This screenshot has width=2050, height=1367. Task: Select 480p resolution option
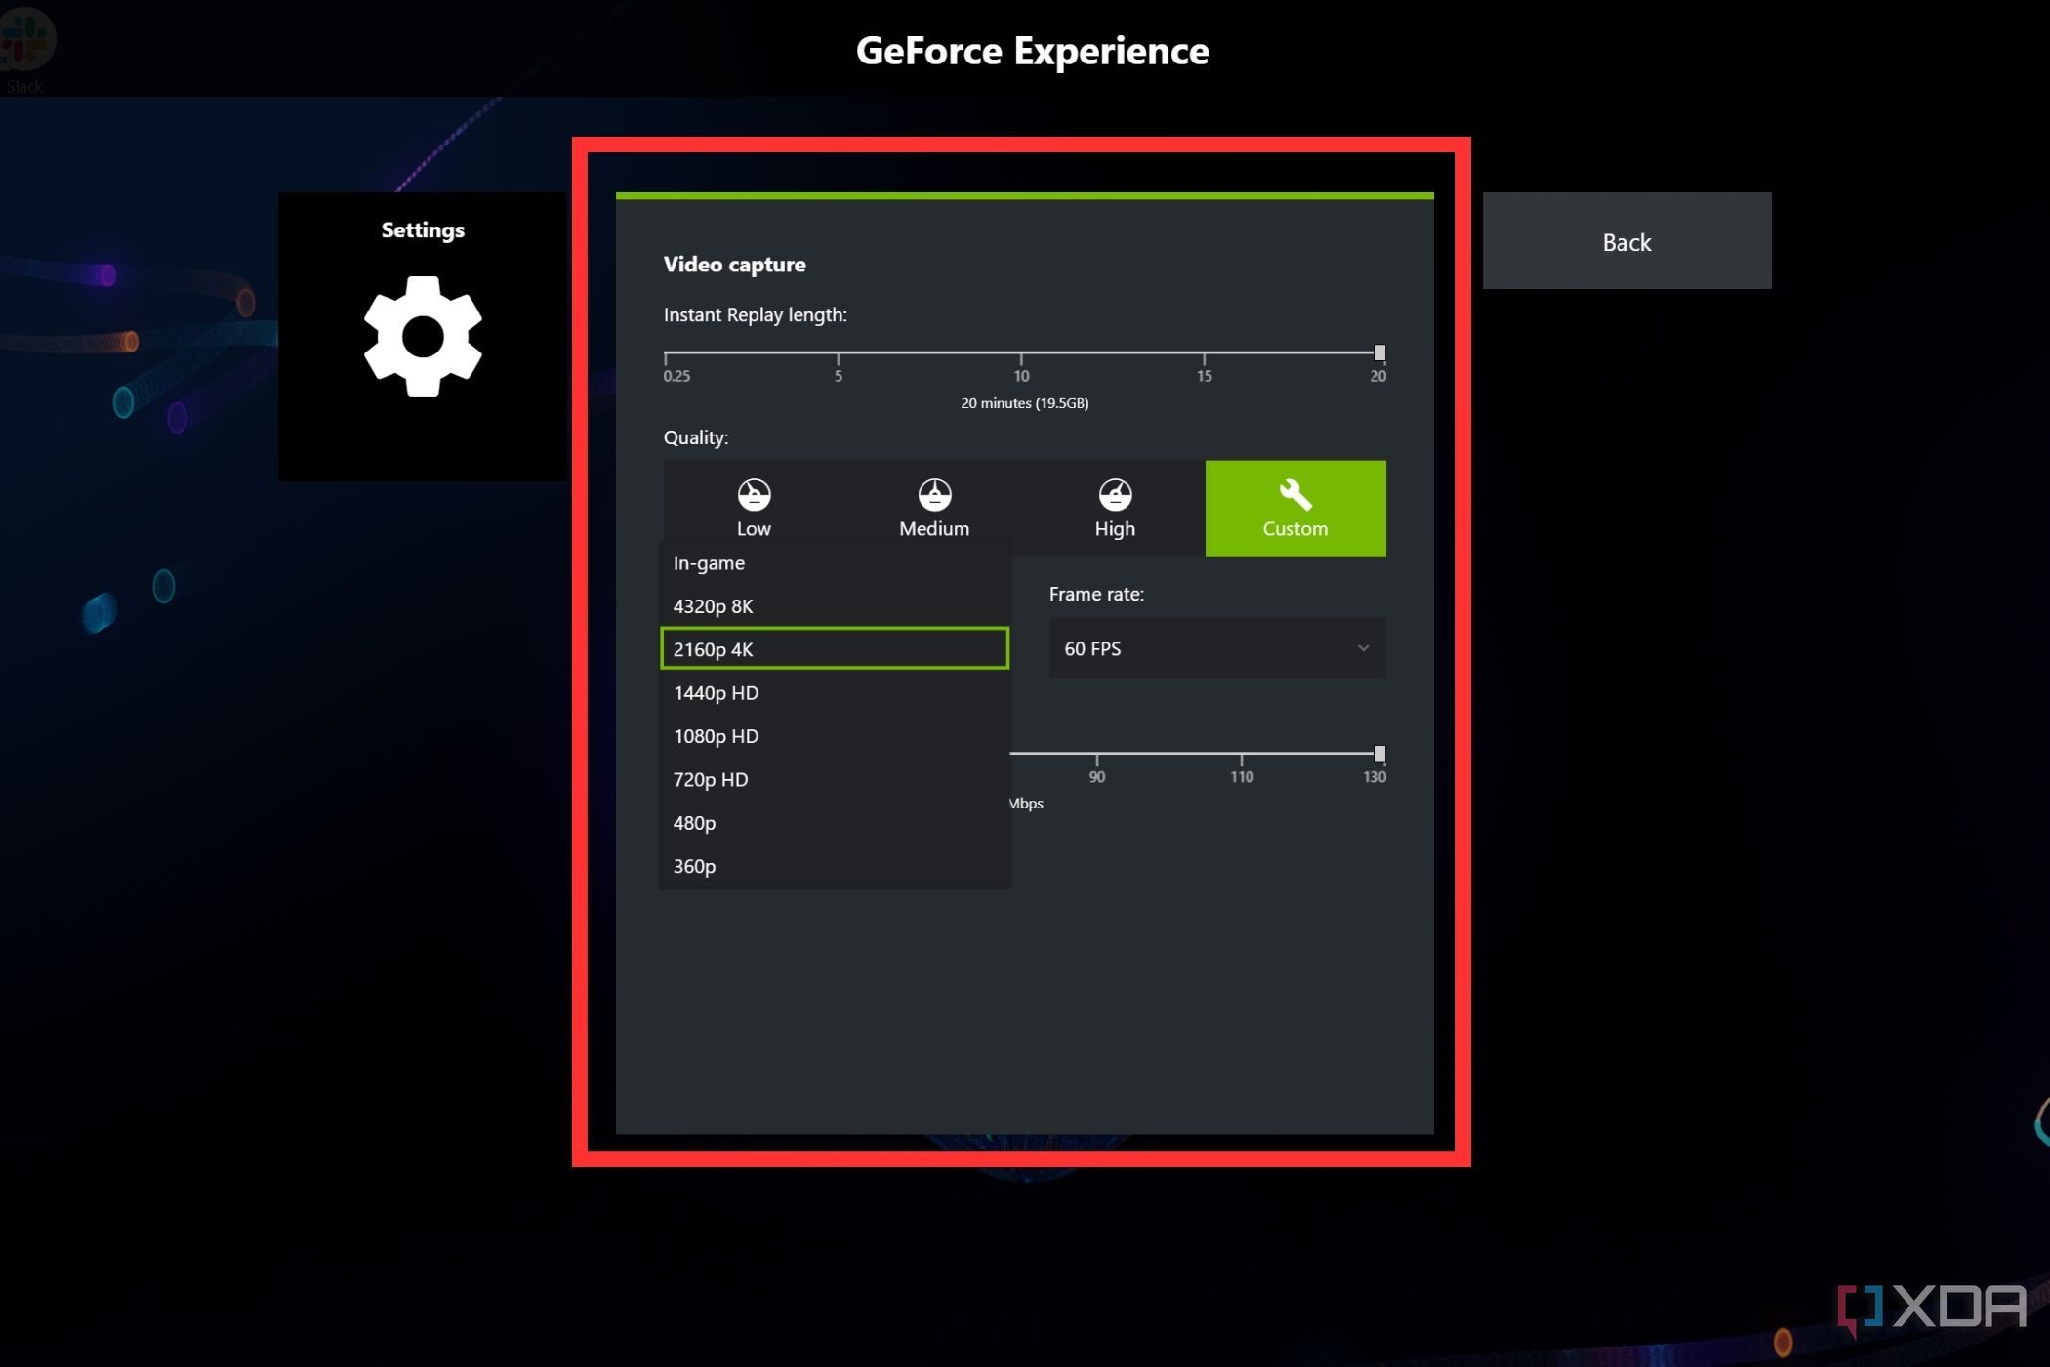click(694, 822)
